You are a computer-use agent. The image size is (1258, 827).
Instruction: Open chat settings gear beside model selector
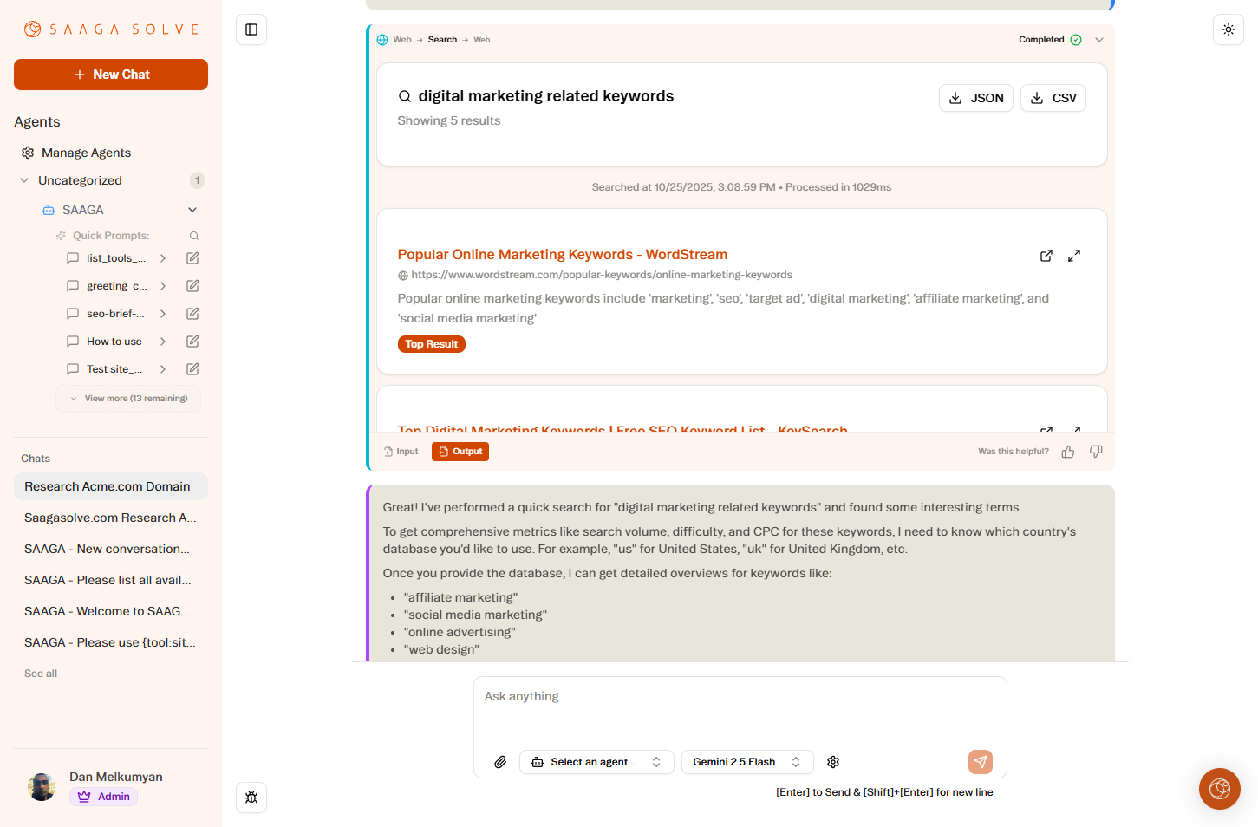click(833, 761)
